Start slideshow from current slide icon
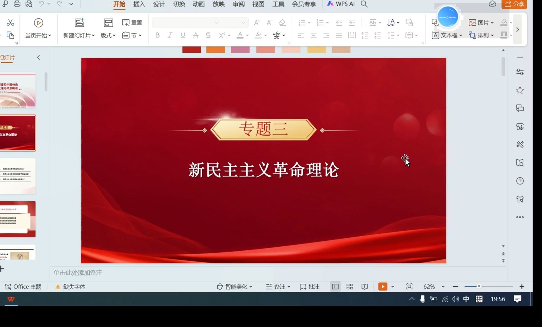 point(38,23)
